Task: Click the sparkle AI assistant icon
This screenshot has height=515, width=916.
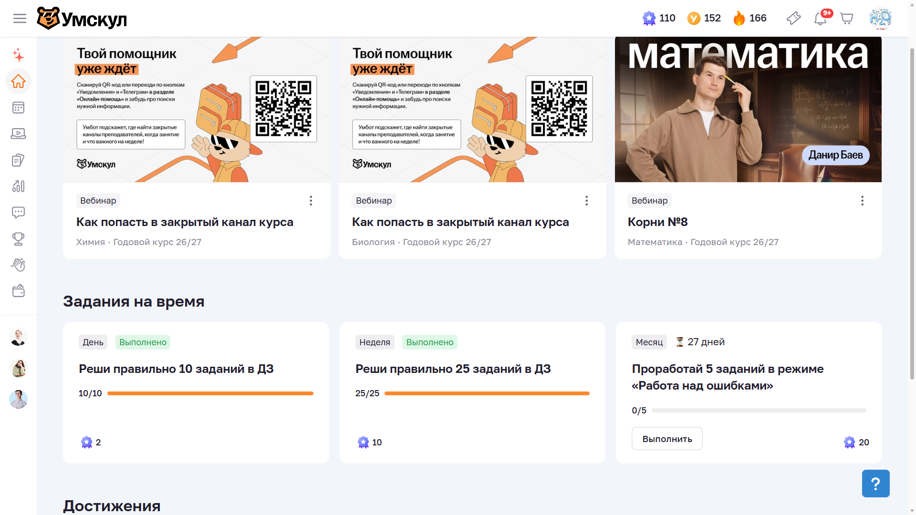Action: pyautogui.click(x=18, y=55)
